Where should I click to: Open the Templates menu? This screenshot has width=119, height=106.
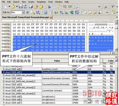click(41, 2)
